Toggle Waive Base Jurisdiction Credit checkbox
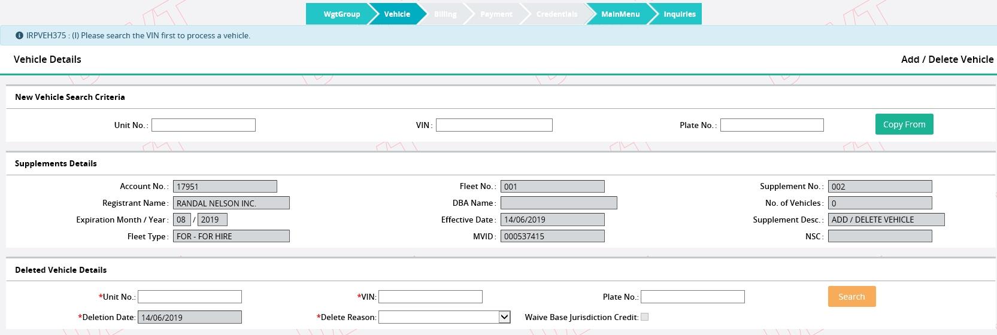 point(644,317)
